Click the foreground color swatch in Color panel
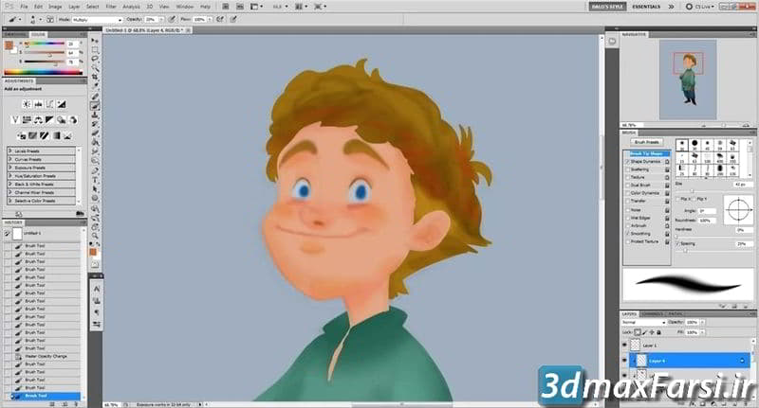This screenshot has height=408, width=759. click(x=9, y=44)
